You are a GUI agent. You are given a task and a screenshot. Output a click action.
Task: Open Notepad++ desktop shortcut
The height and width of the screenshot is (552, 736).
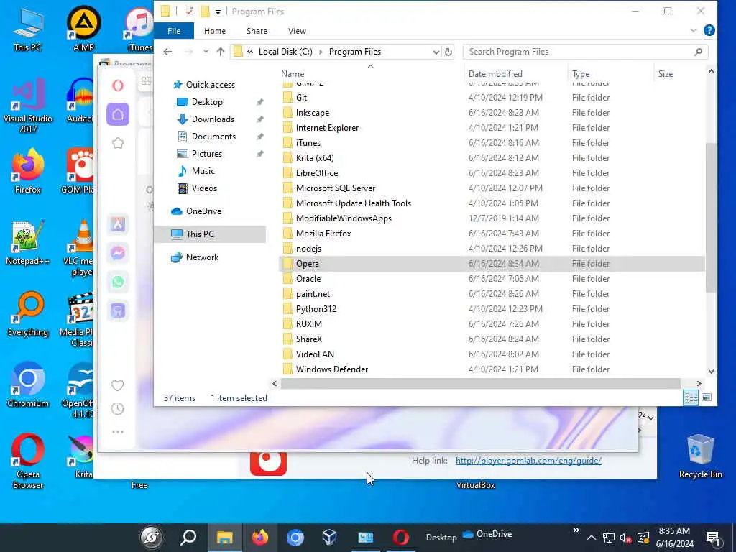[28, 243]
